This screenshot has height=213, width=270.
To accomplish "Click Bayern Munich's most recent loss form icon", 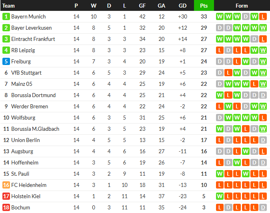I will click(x=263, y=17).
